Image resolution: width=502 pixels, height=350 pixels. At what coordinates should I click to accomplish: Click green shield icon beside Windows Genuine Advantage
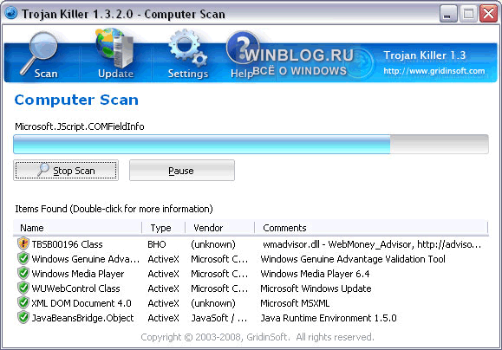[23, 258]
